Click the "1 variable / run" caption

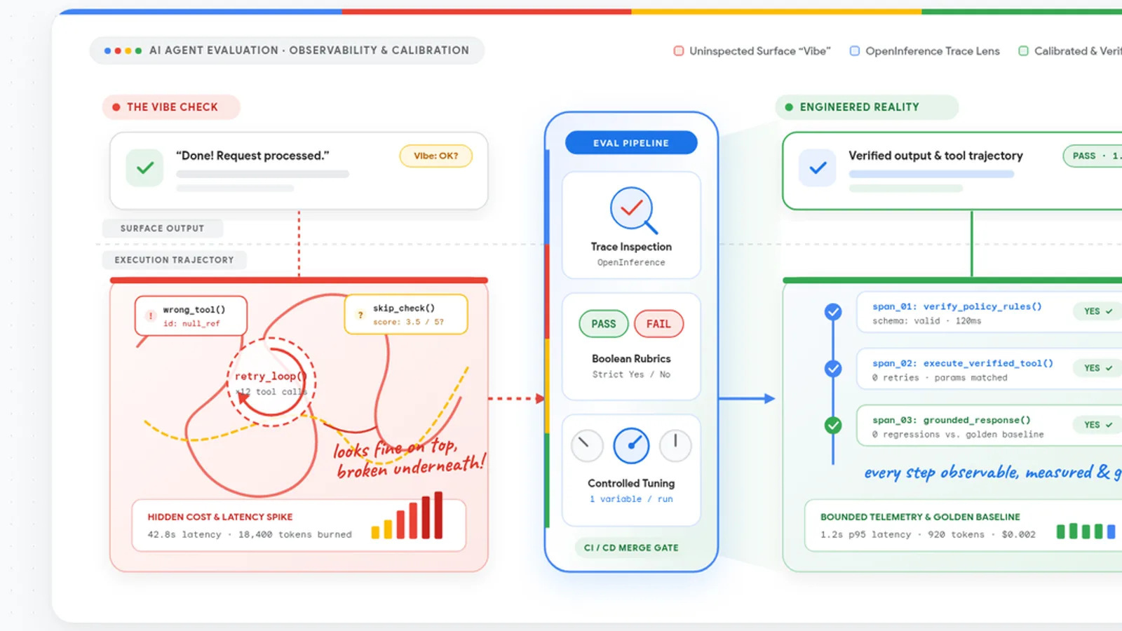(x=631, y=499)
